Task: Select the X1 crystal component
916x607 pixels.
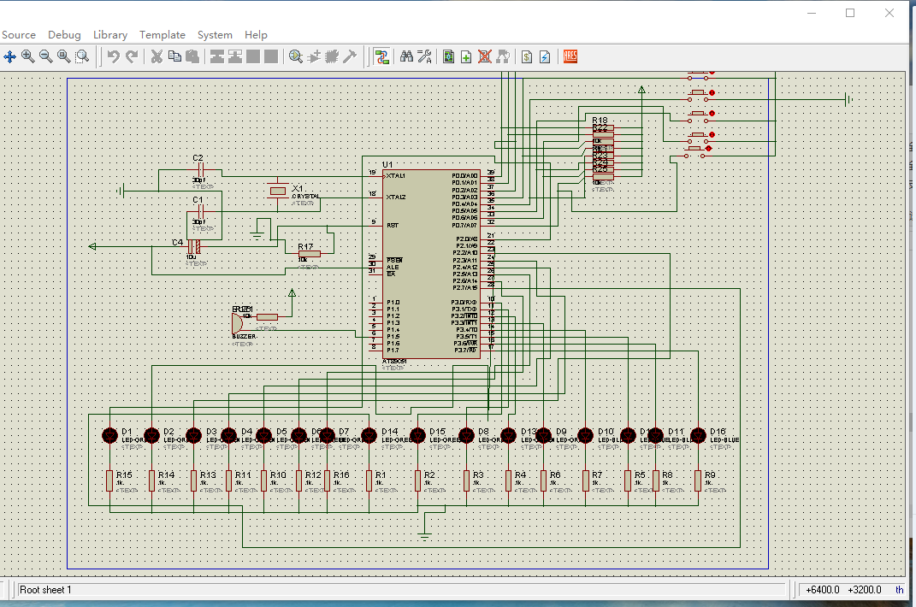Action: (277, 191)
